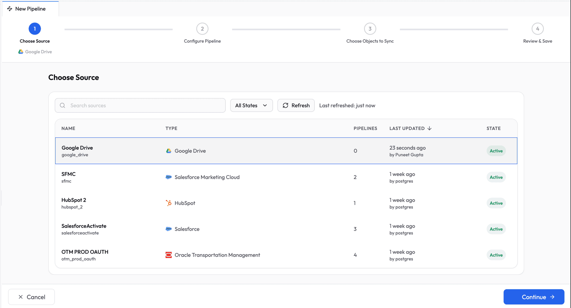Focus the Search sources input field

point(146,106)
